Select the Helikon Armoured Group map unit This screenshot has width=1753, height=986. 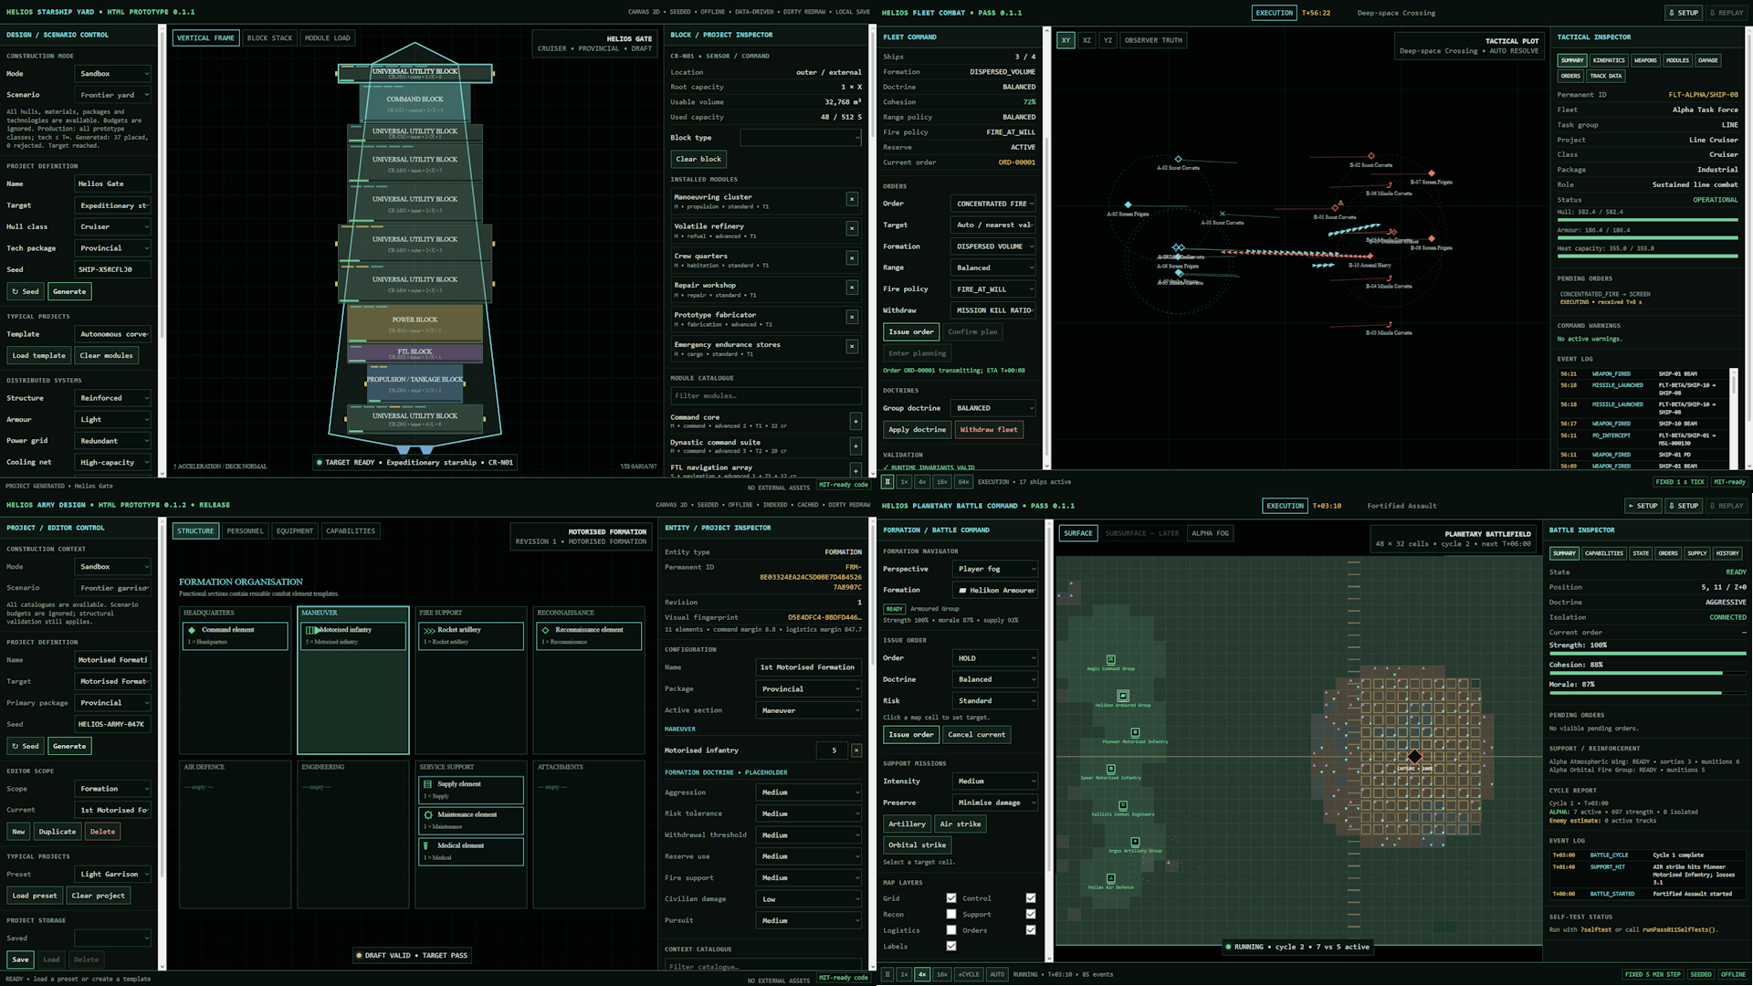pos(1123,696)
